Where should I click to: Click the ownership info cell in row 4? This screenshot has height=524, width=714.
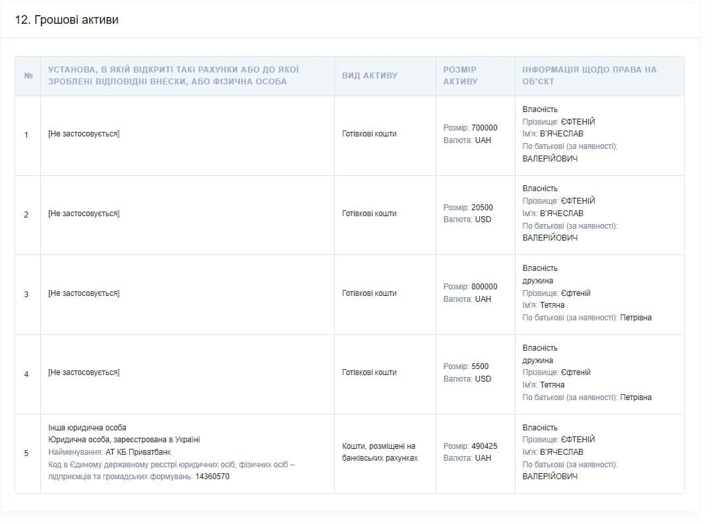pos(587,373)
